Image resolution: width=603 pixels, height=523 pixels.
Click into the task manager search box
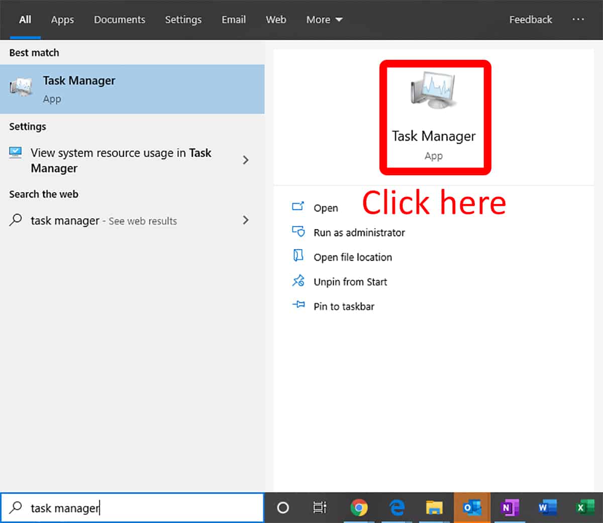click(x=132, y=508)
